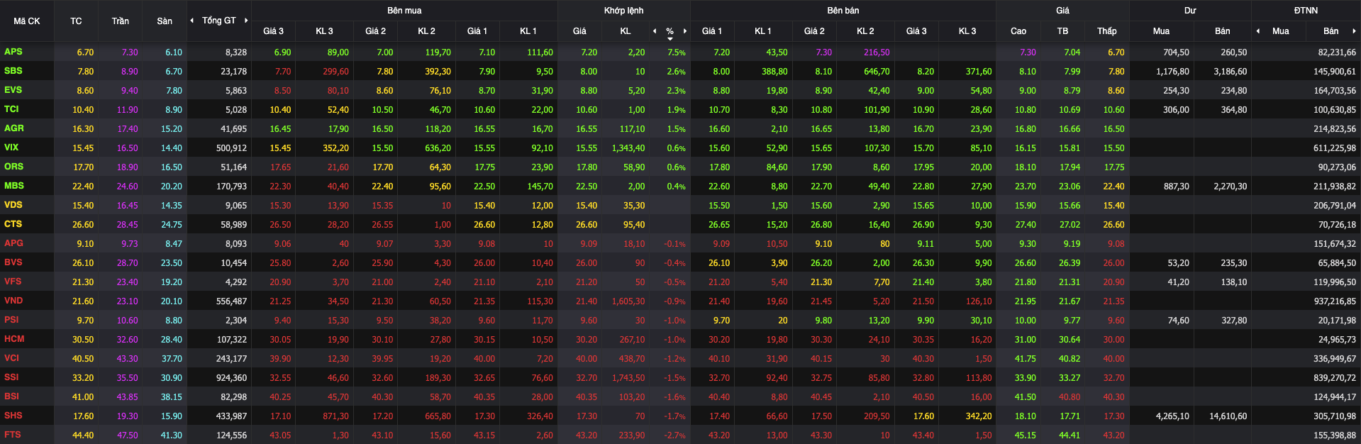Screen dimensions: 1361x444
Task: Open the CTS stock symbol
Action: (x=13, y=224)
